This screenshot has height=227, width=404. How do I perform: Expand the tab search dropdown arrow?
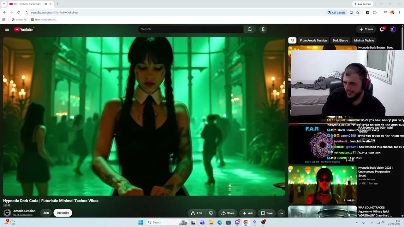[4, 4]
